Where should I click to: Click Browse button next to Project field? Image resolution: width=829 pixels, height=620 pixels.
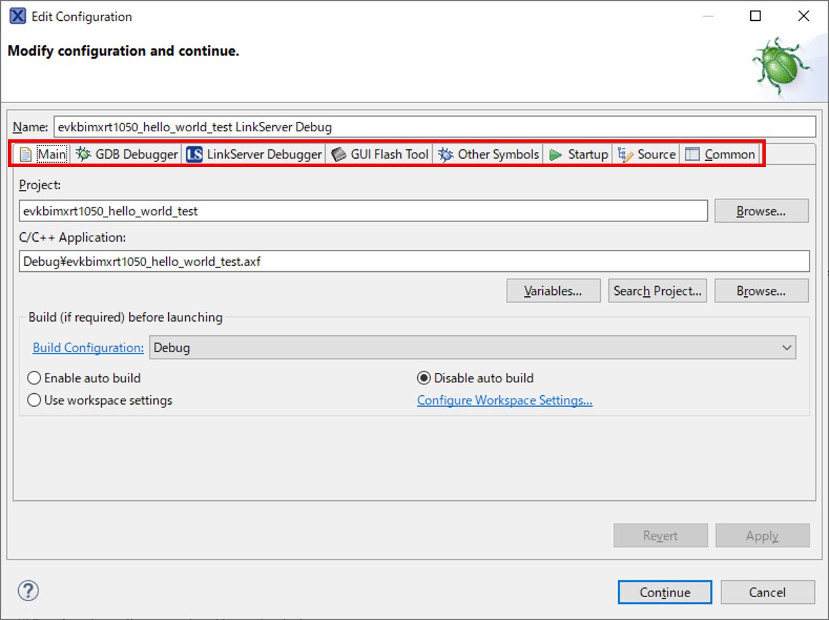(761, 211)
